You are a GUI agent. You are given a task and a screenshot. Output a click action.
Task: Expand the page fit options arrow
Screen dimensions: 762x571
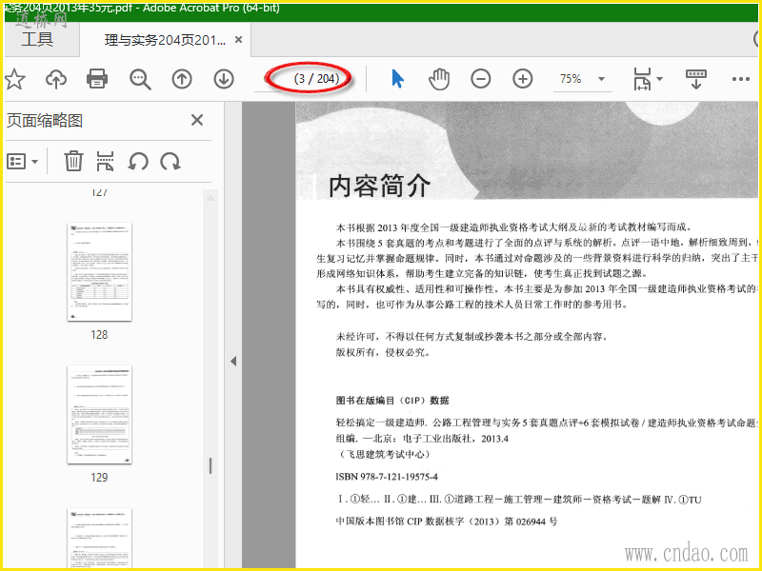tap(659, 79)
